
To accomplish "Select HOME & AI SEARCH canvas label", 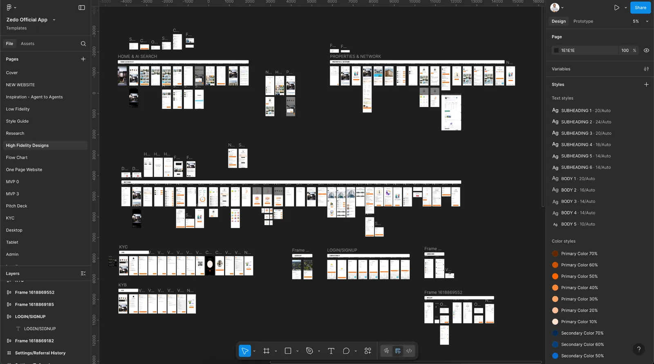I will [137, 56].
